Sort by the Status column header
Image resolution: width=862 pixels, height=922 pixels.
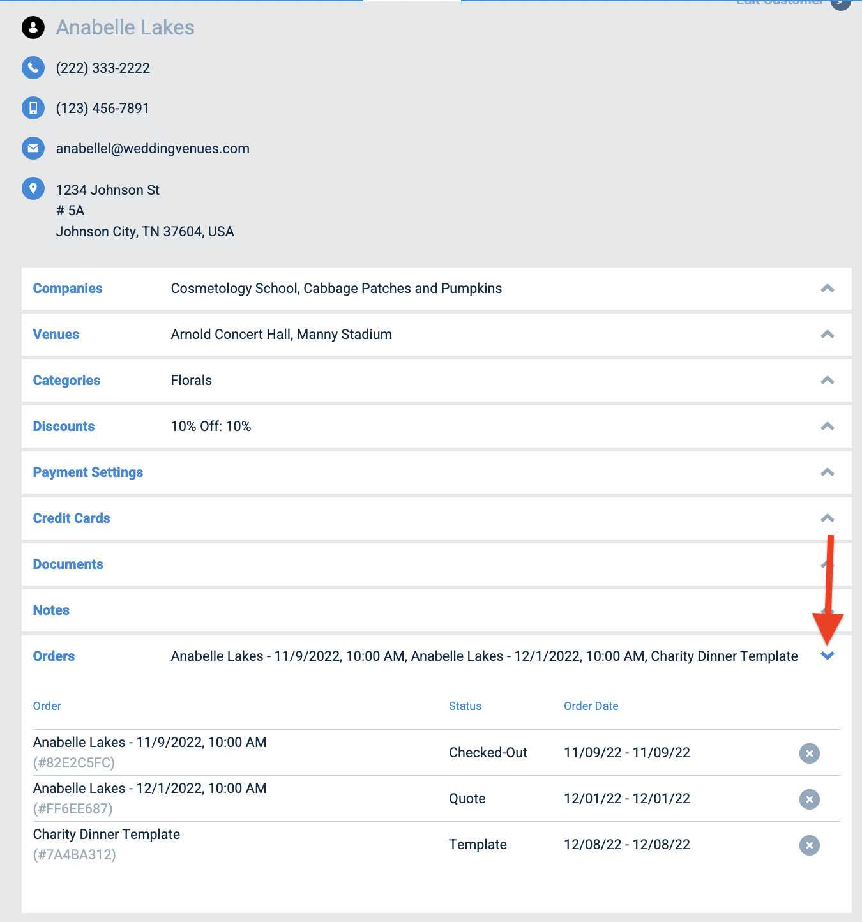[x=465, y=706]
